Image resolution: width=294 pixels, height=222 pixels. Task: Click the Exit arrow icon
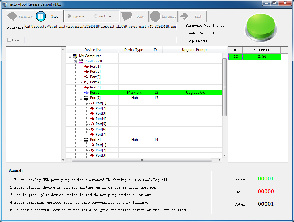184,16
